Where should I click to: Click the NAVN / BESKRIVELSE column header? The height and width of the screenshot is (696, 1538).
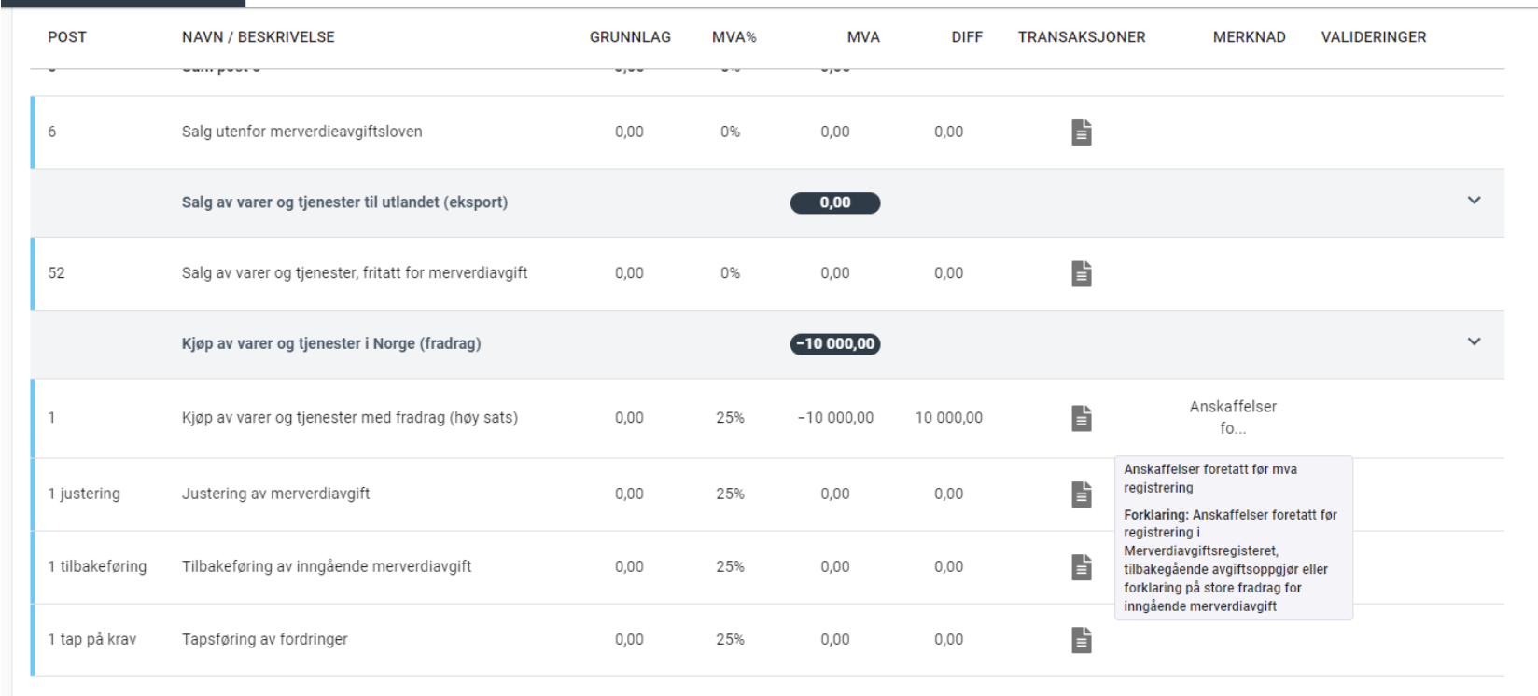tap(258, 37)
